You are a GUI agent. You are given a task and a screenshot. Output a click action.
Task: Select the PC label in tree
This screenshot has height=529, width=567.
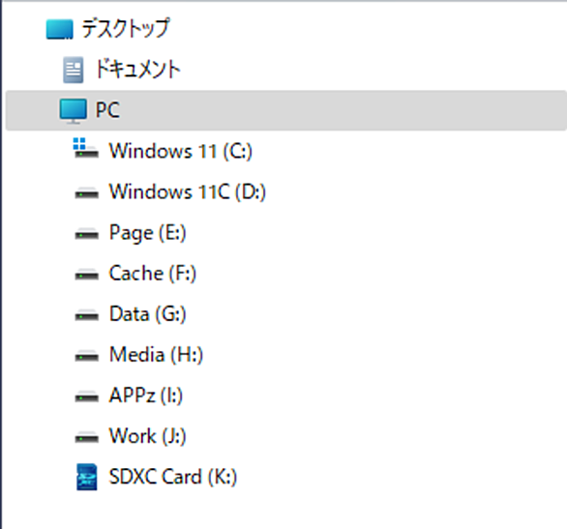(107, 110)
